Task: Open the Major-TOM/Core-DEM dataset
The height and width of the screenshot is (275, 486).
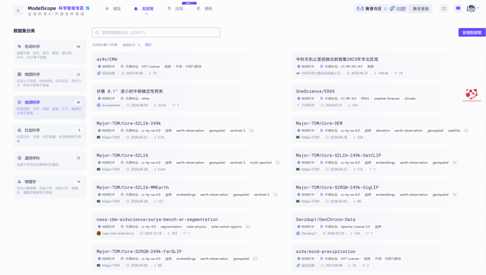Action: (319, 123)
